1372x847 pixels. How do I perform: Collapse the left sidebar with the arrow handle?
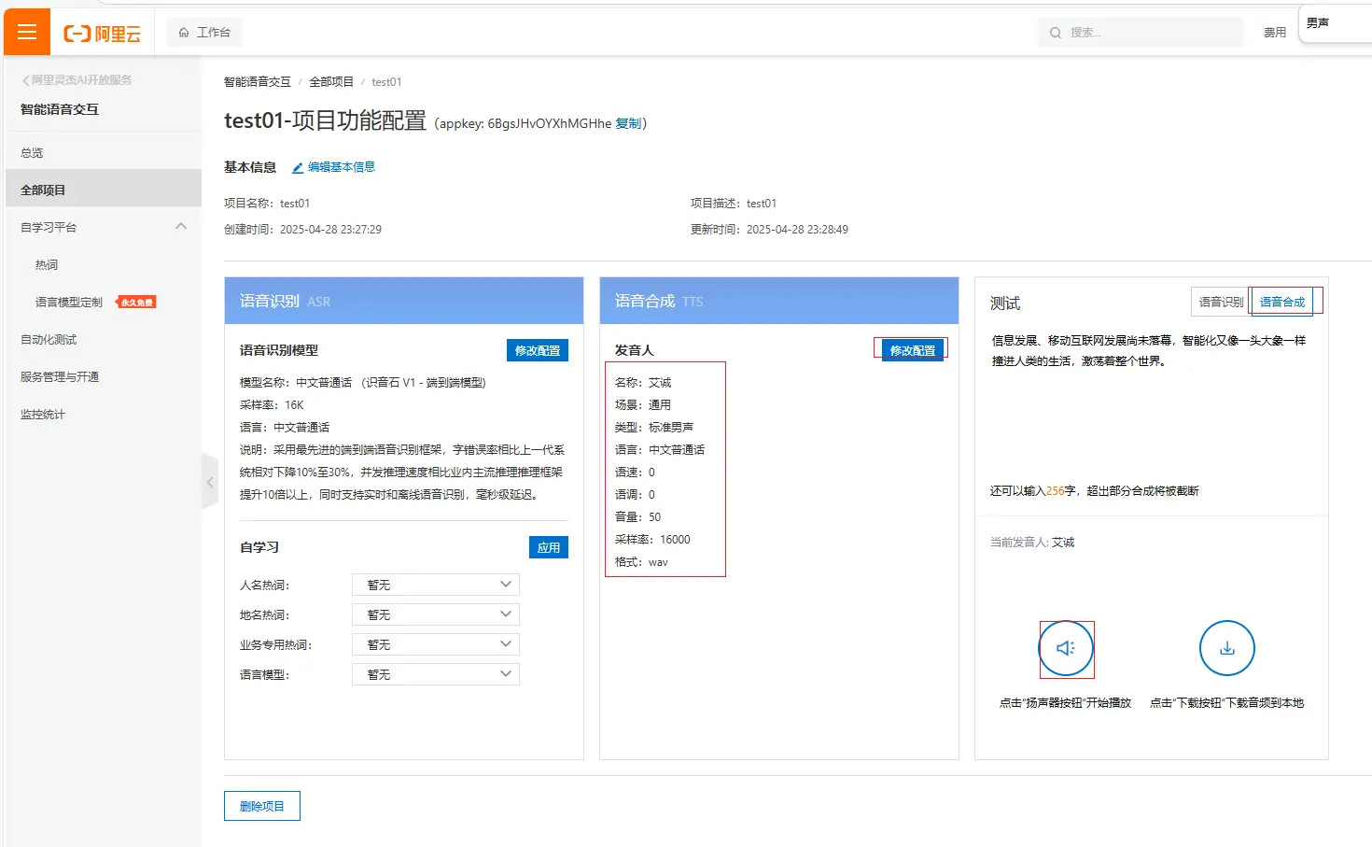click(x=210, y=482)
